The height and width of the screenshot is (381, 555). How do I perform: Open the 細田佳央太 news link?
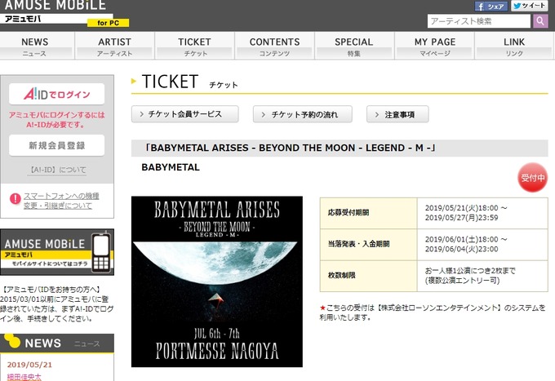coord(24,377)
